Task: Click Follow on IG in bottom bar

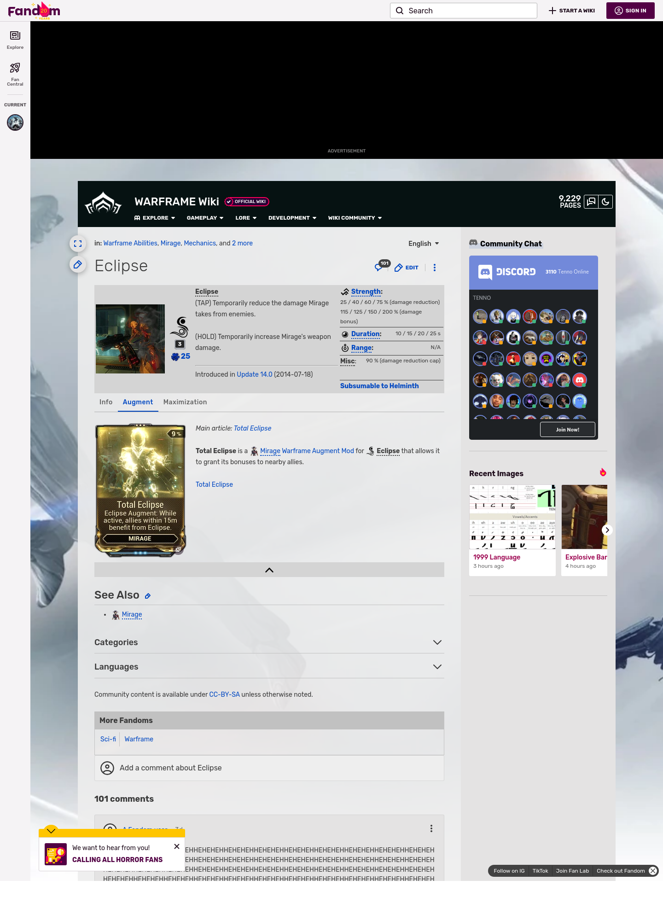Action: [x=509, y=871]
